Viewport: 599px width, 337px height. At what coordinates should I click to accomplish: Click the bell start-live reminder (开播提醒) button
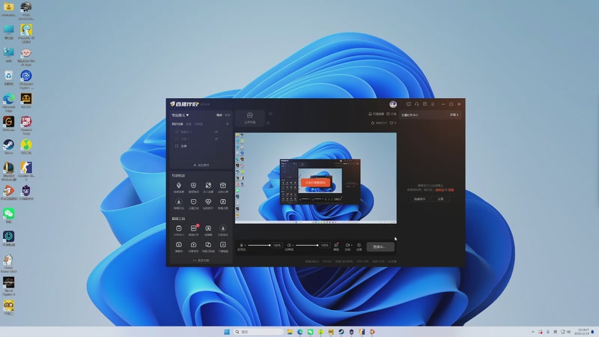pos(376,114)
